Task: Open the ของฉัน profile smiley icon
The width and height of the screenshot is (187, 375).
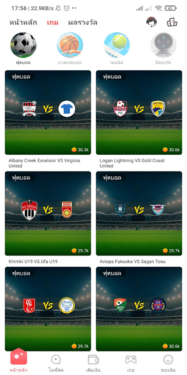Action: click(x=168, y=360)
